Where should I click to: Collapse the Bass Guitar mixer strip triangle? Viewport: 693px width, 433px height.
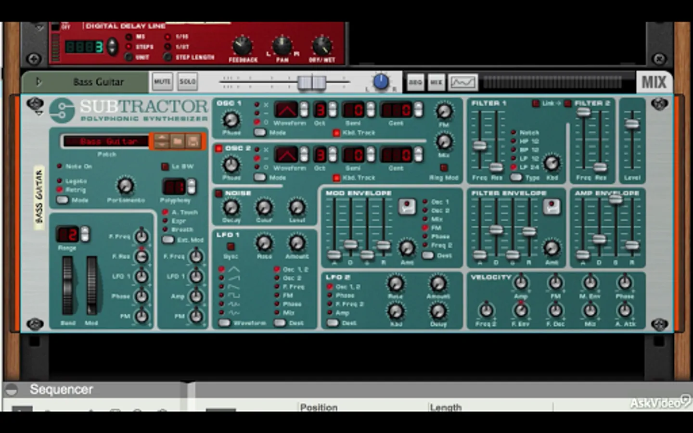pos(39,82)
